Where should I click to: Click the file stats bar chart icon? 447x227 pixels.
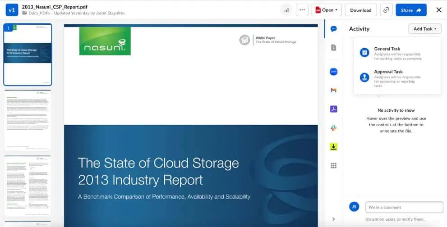286,10
